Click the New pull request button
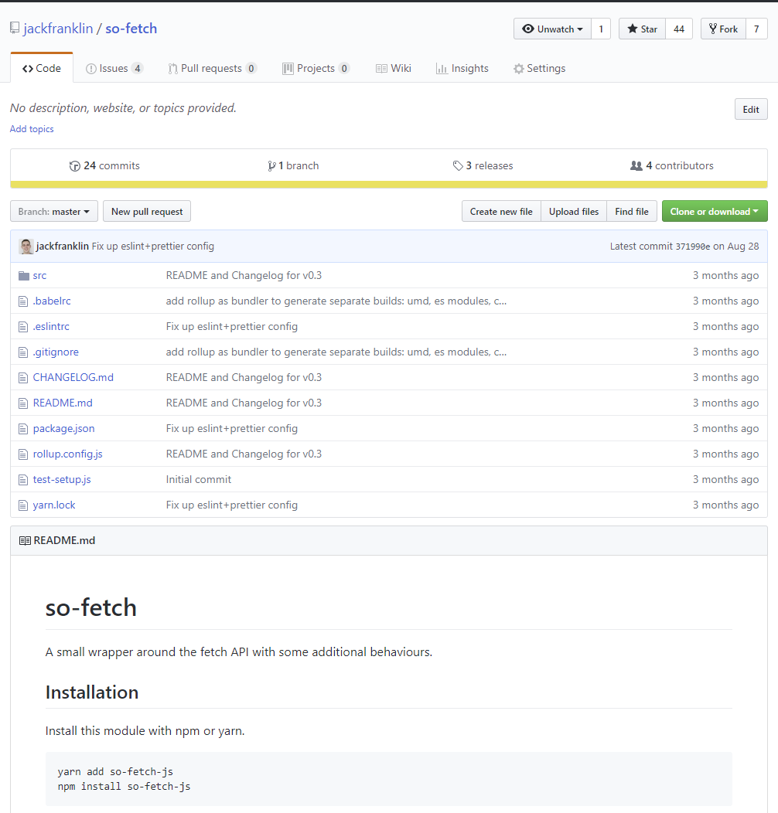 coord(147,212)
